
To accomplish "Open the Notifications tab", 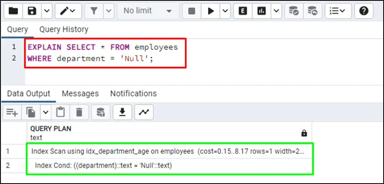I will point(133,93).
